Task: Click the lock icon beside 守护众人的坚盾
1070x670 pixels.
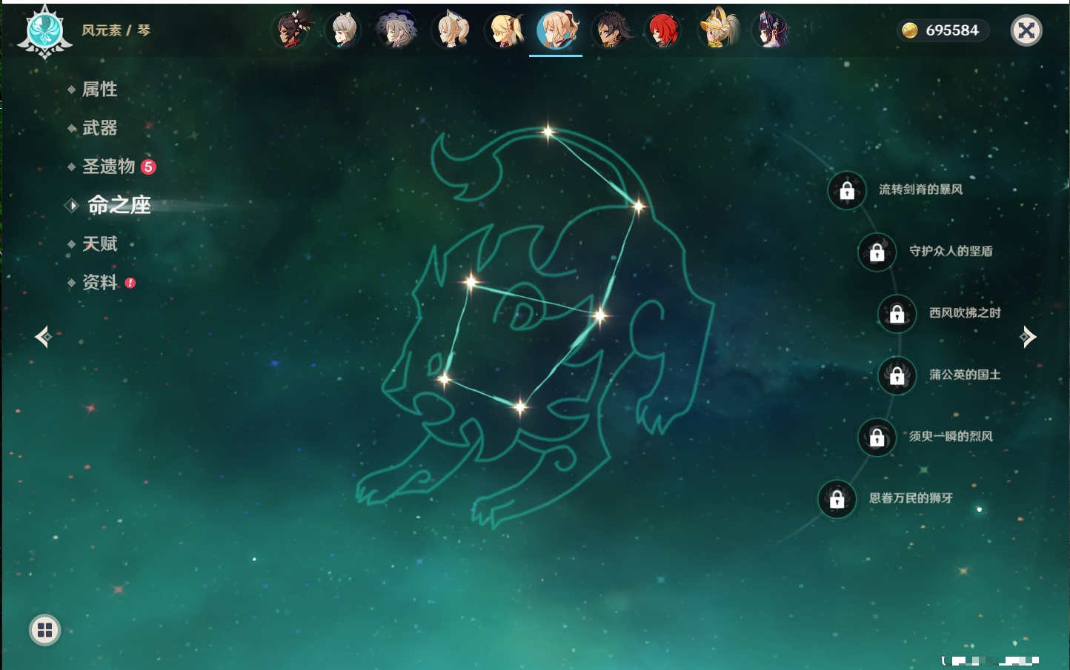Action: click(877, 252)
